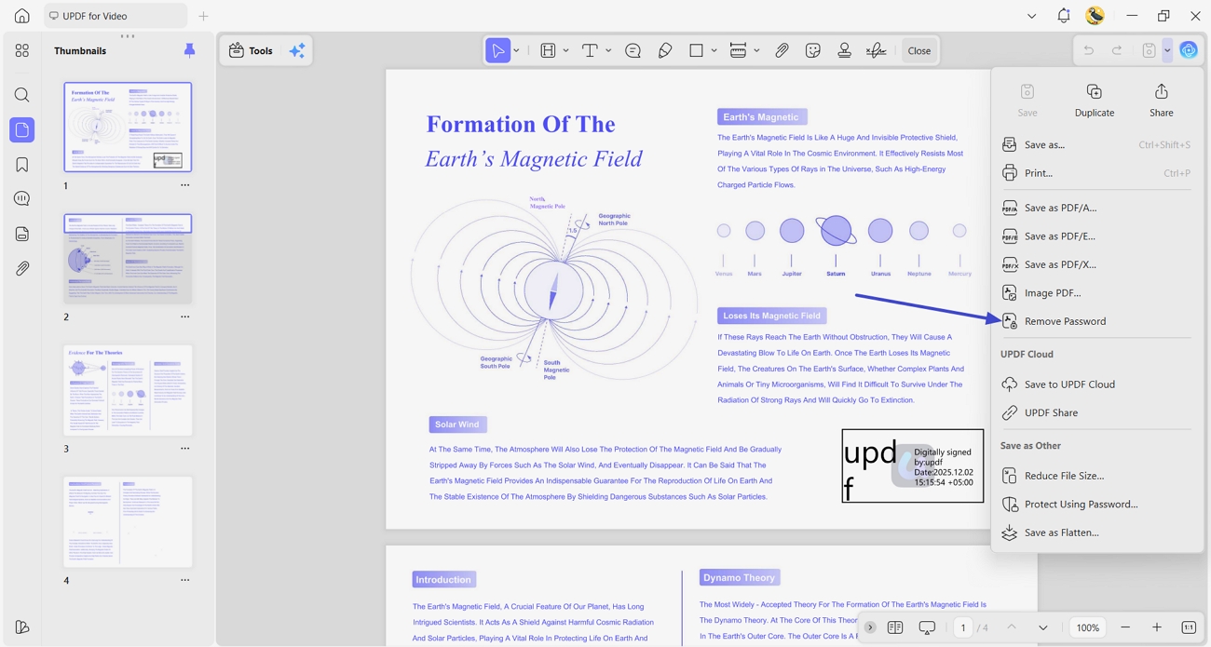Launch the UPDF AI sparkle icon
1211x647 pixels.
pyautogui.click(x=297, y=50)
